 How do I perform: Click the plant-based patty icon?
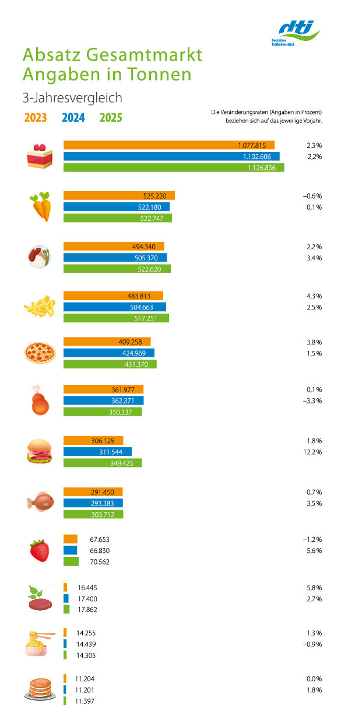tap(40, 598)
